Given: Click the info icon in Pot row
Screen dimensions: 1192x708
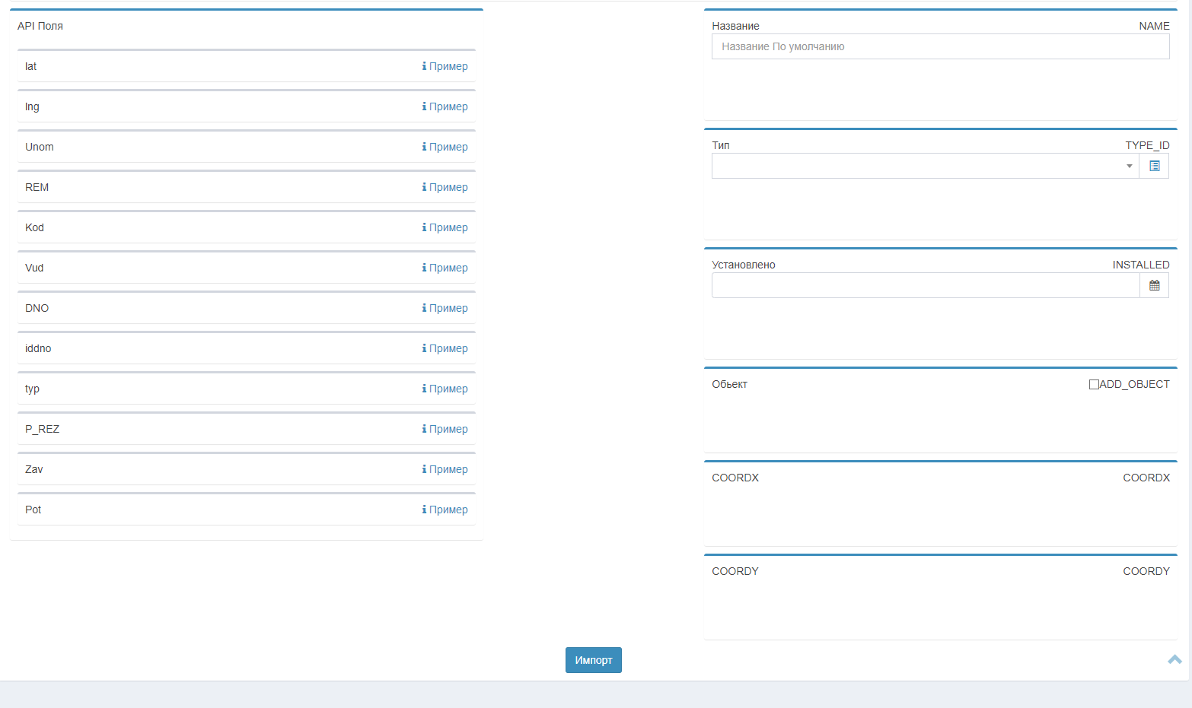Looking at the screenshot, I should coord(424,510).
